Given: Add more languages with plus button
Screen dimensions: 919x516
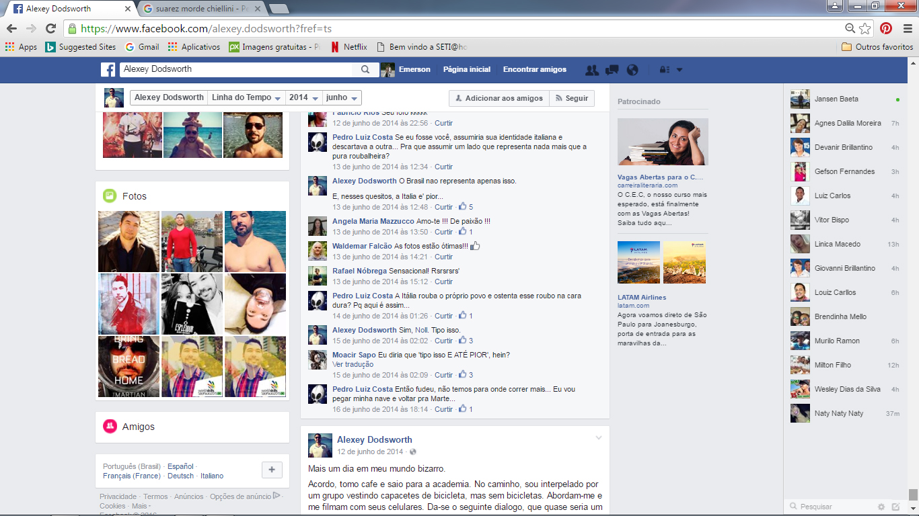Looking at the screenshot, I should (x=272, y=470).
